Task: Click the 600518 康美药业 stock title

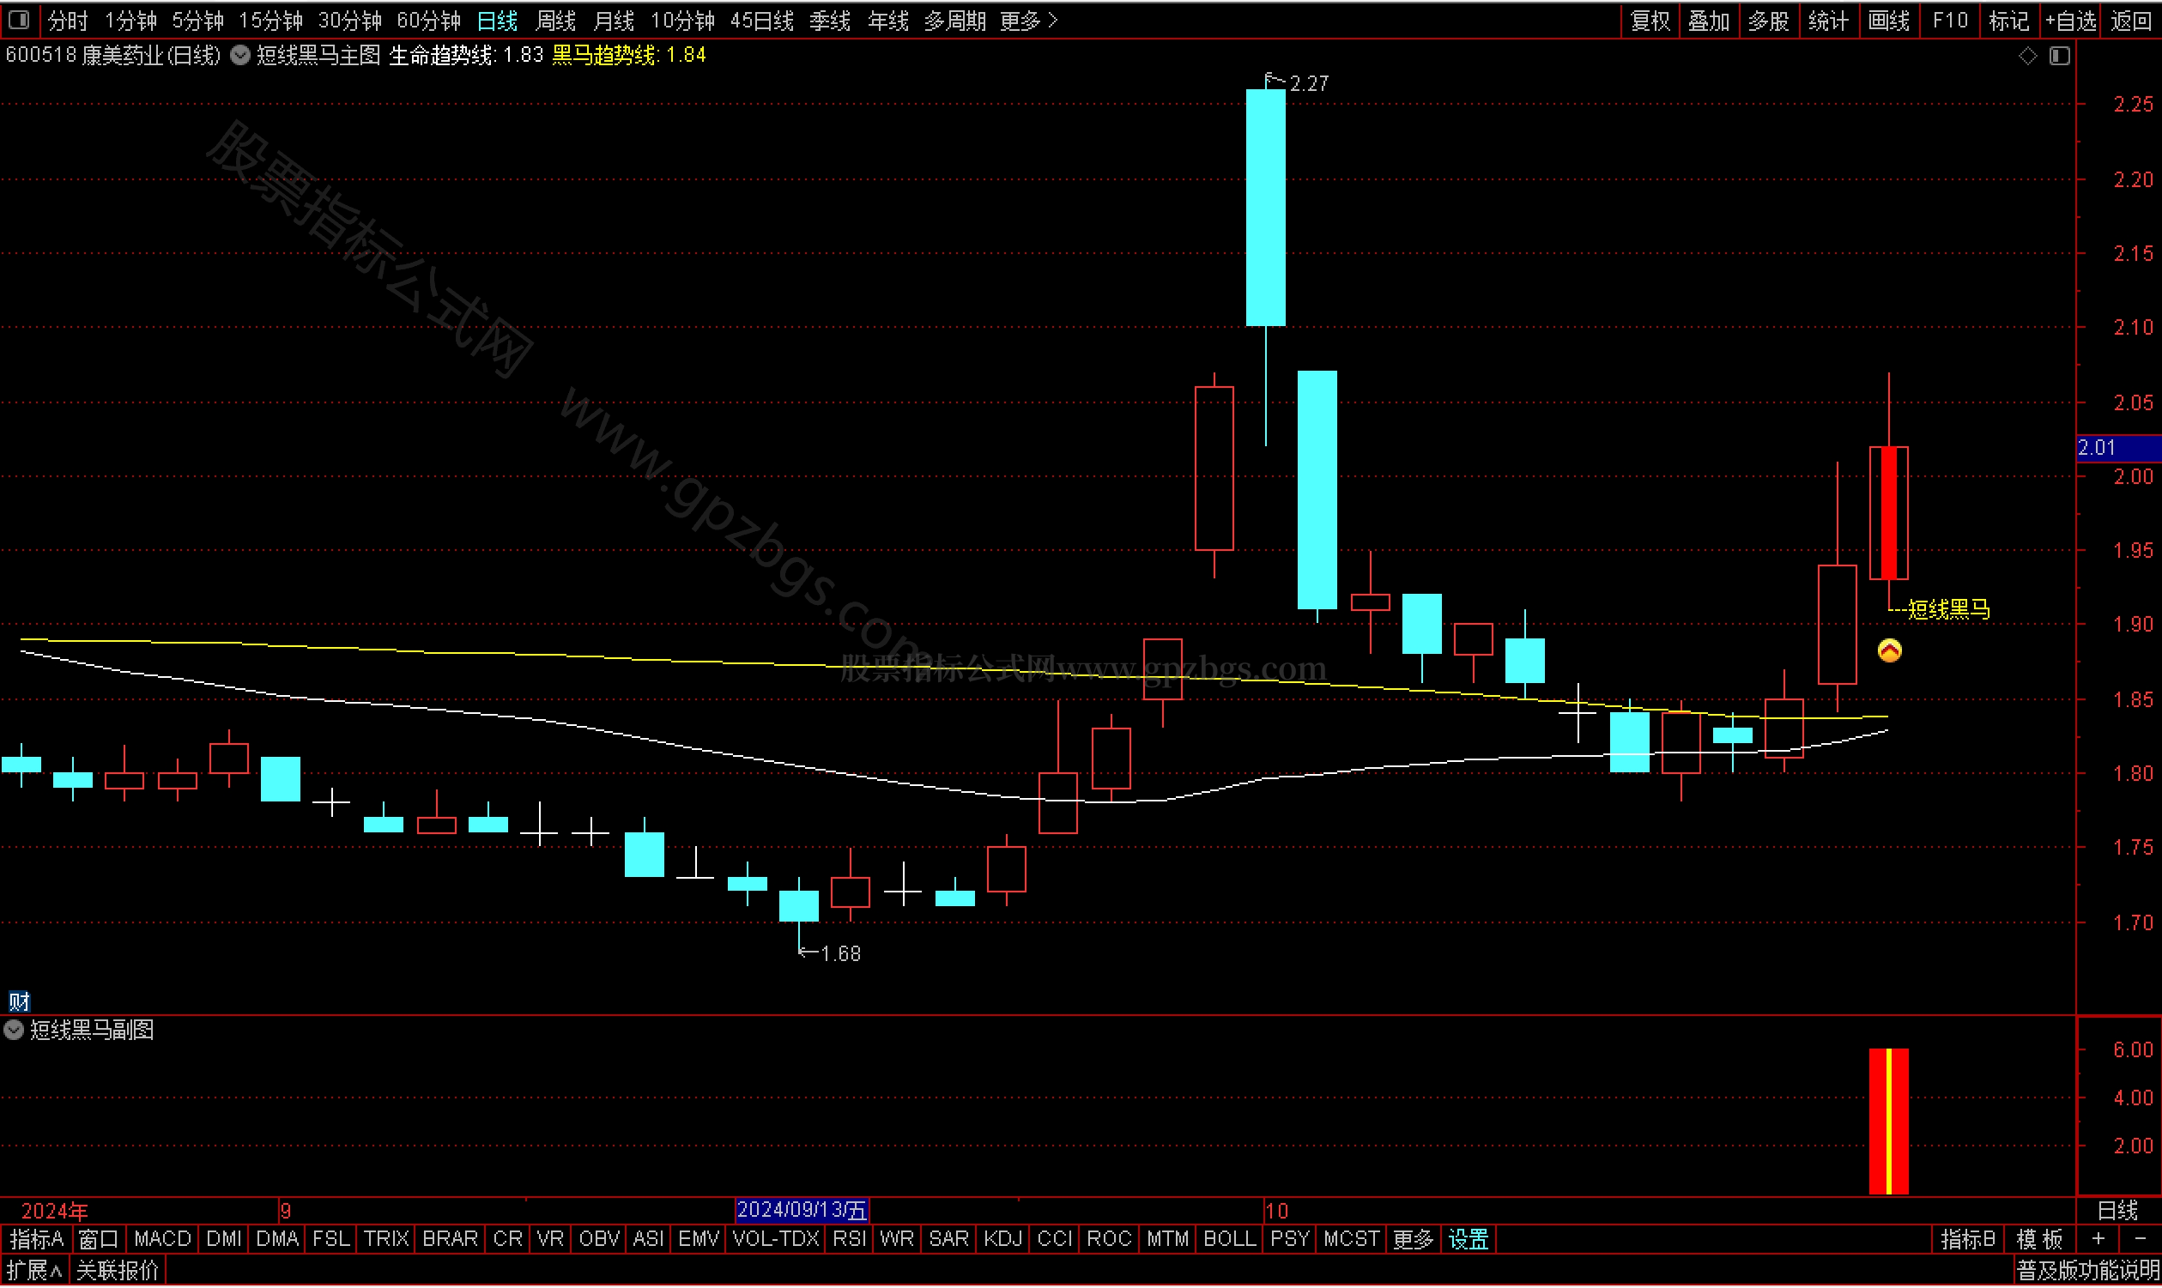Action: pyautogui.click(x=112, y=56)
